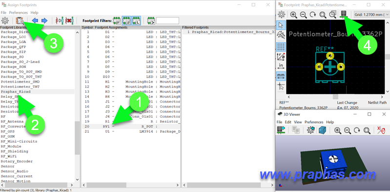Toggle filter by symbol footprint filters
Viewport: 390px width, 192px height.
click(x=117, y=21)
